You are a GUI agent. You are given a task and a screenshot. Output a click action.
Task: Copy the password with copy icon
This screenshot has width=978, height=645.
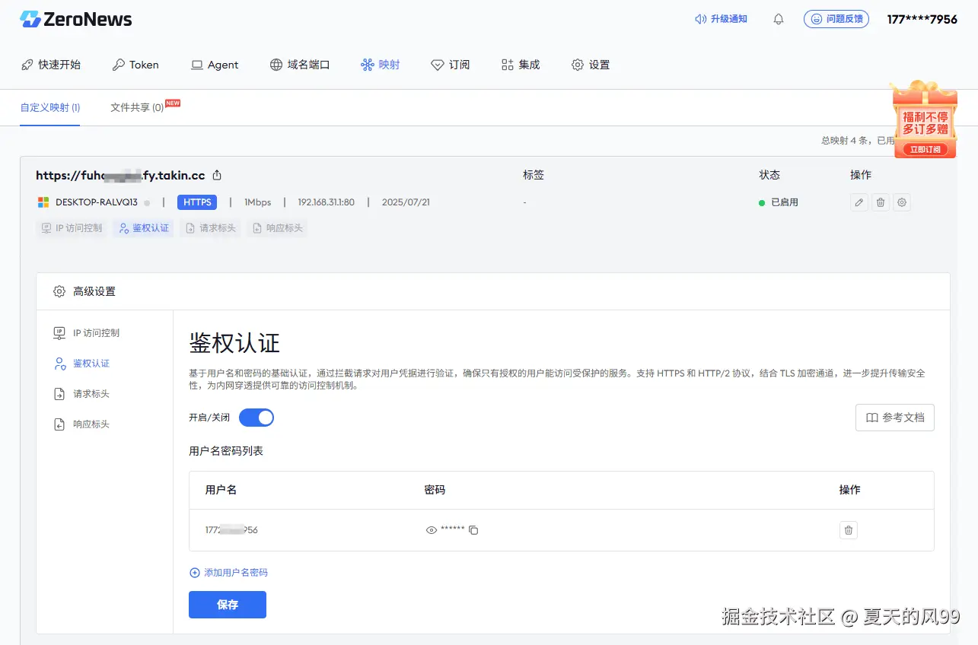click(473, 530)
